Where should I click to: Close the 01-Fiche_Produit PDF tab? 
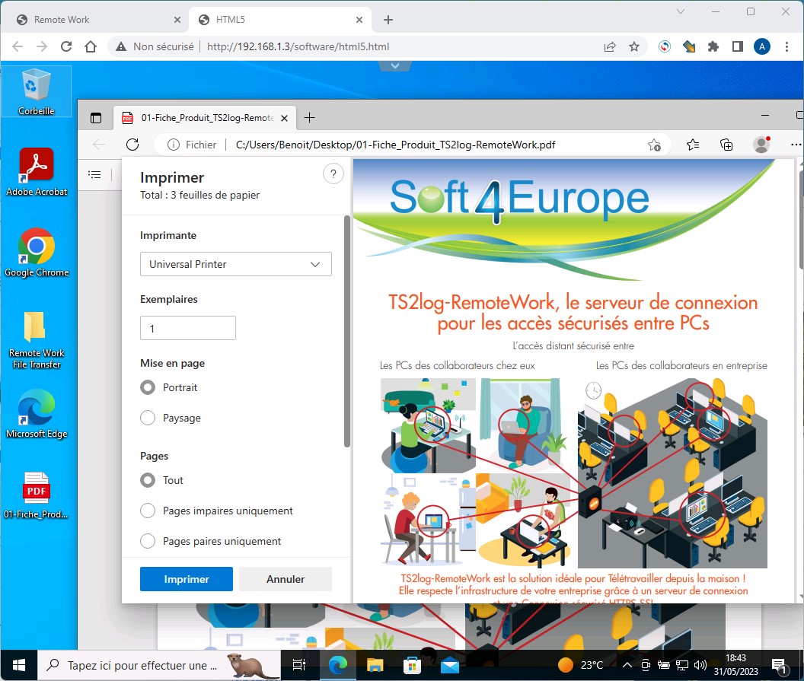pos(285,118)
